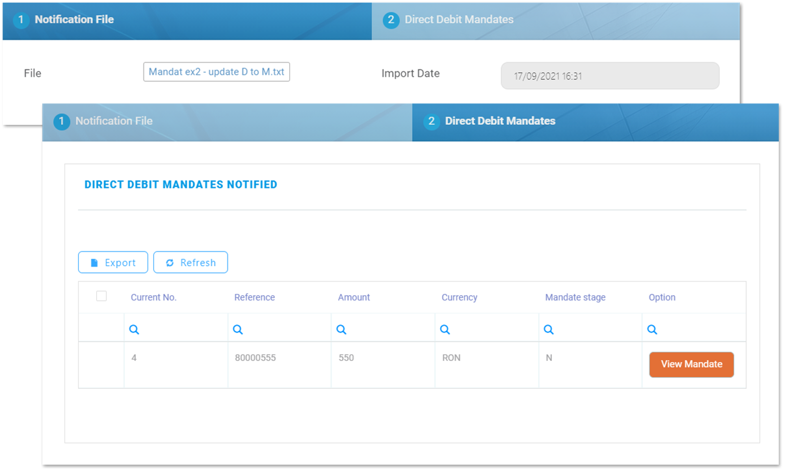Click the step 2 circle badge

pyautogui.click(x=432, y=122)
